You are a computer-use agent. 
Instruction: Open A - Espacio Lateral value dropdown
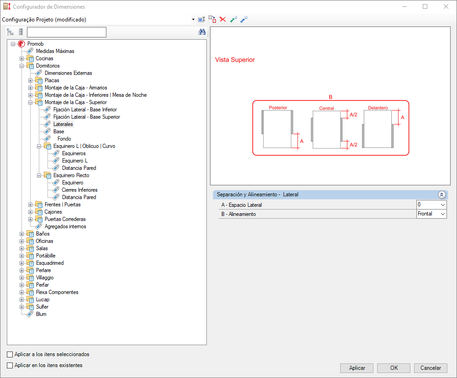click(x=443, y=205)
